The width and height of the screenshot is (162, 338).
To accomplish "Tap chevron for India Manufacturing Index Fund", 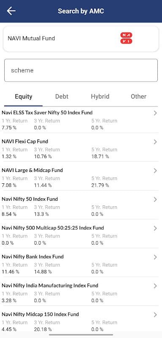I will (155, 286).
